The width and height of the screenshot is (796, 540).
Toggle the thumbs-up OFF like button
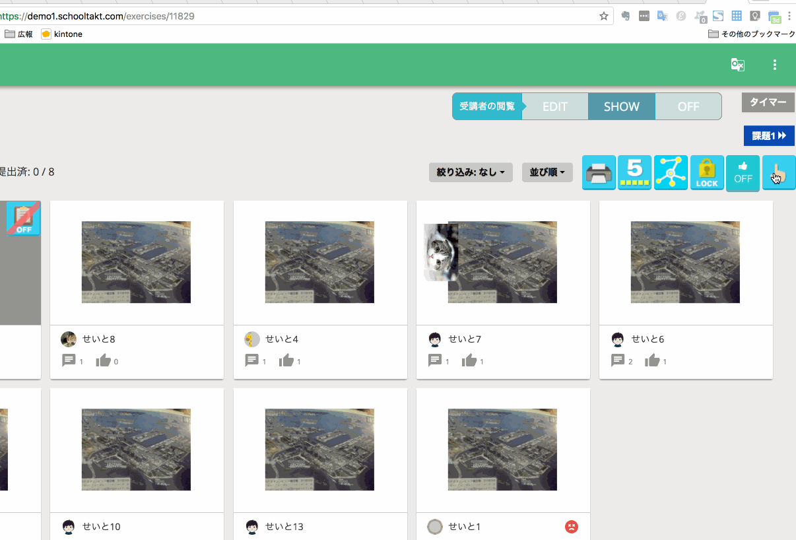click(743, 173)
